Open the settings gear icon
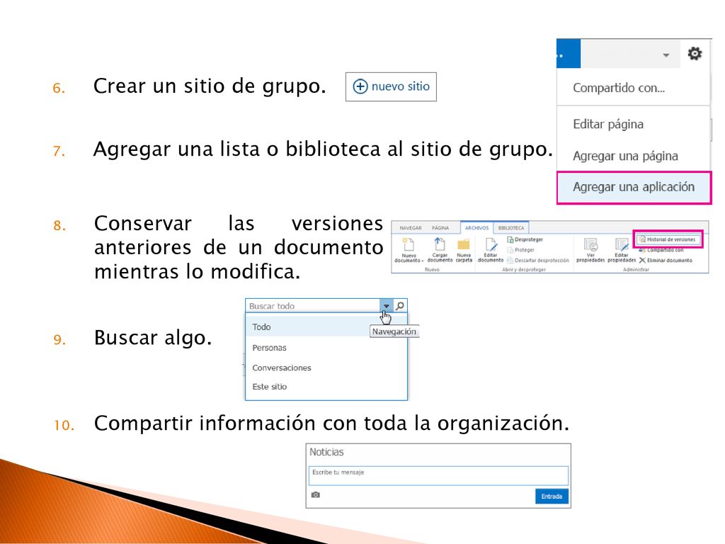 695,54
